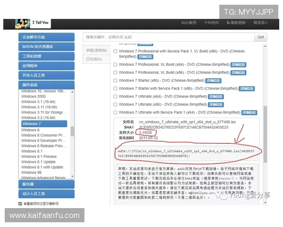Click the Go! search button

(261, 37)
